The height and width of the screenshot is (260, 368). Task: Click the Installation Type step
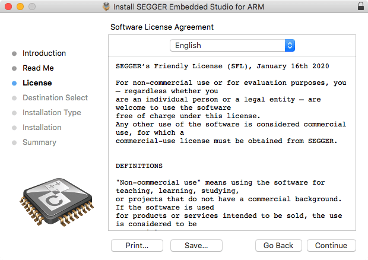click(x=52, y=112)
